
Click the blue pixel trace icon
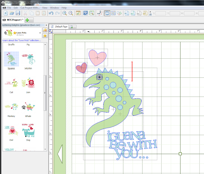[85, 13]
